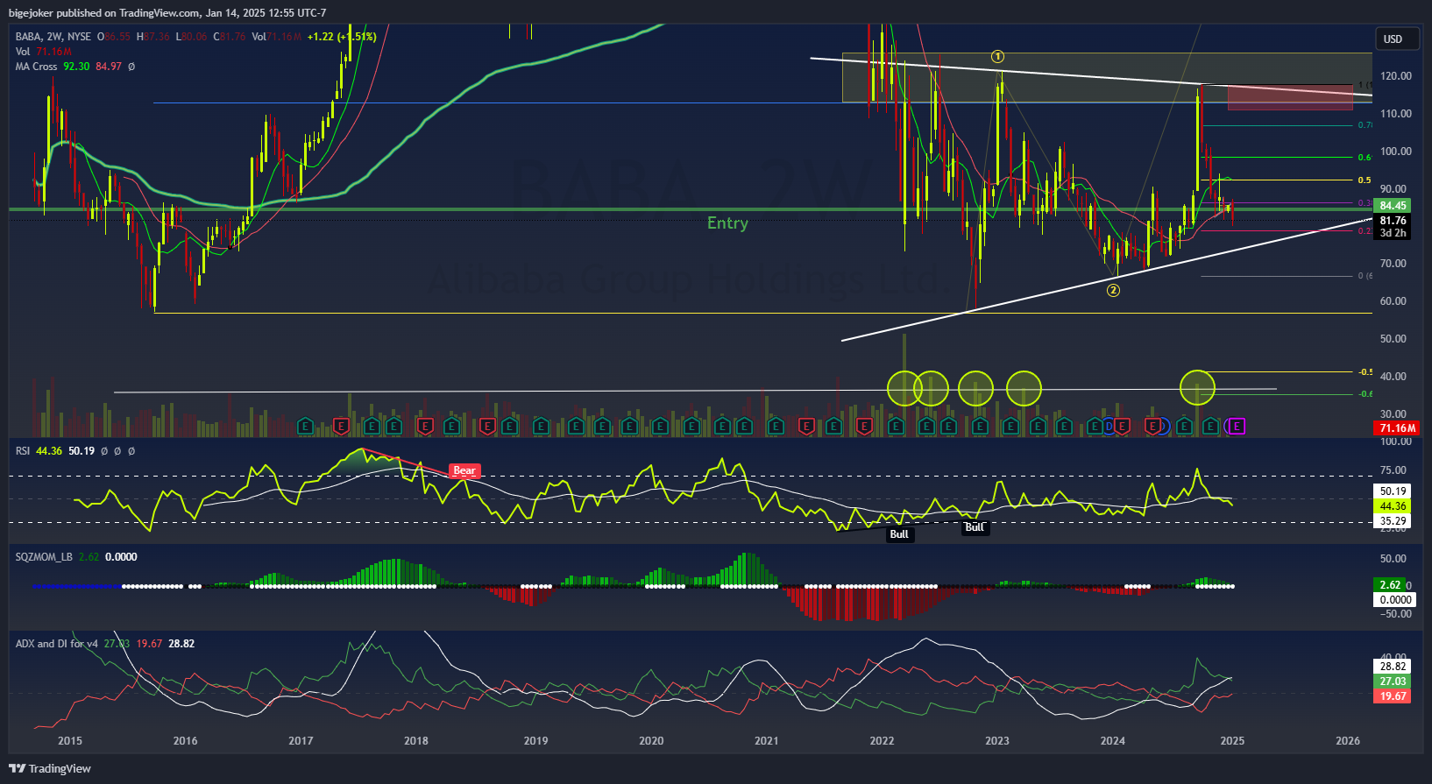Select the MA Cross indicator legend
The image size is (1432, 784).
tap(36, 67)
